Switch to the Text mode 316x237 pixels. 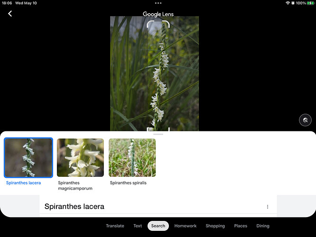coord(138,226)
